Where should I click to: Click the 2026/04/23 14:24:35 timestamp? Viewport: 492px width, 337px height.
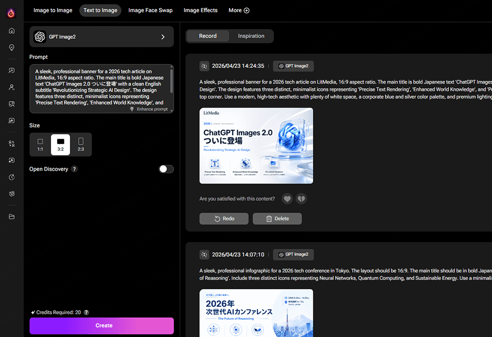click(238, 66)
